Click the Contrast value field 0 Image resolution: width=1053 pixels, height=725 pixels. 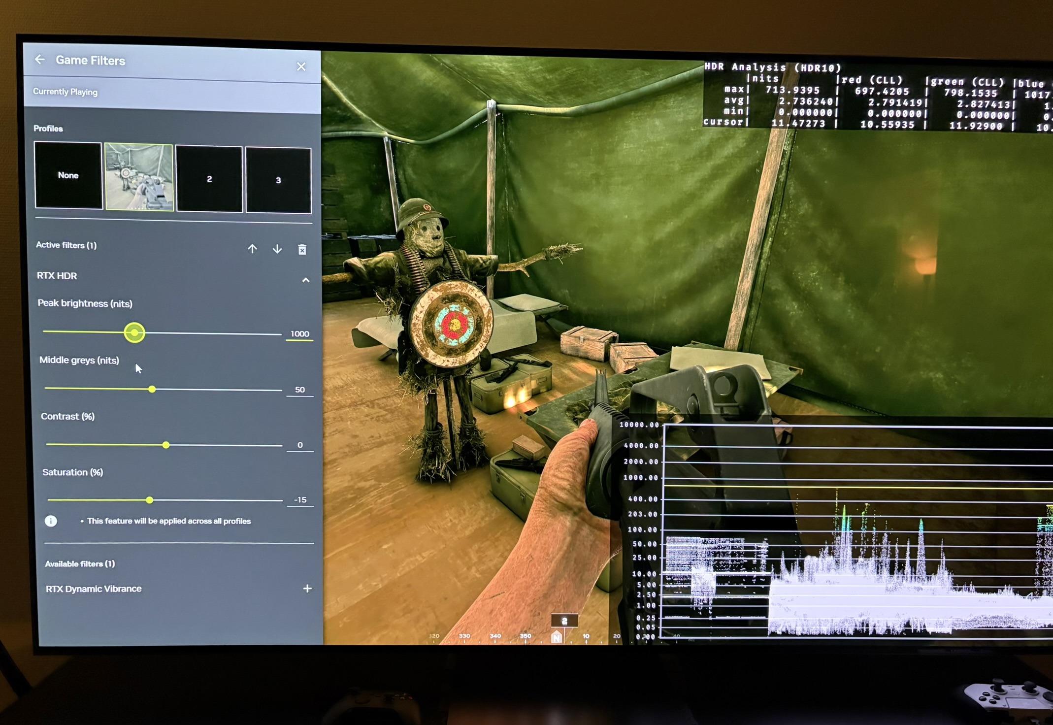(300, 445)
